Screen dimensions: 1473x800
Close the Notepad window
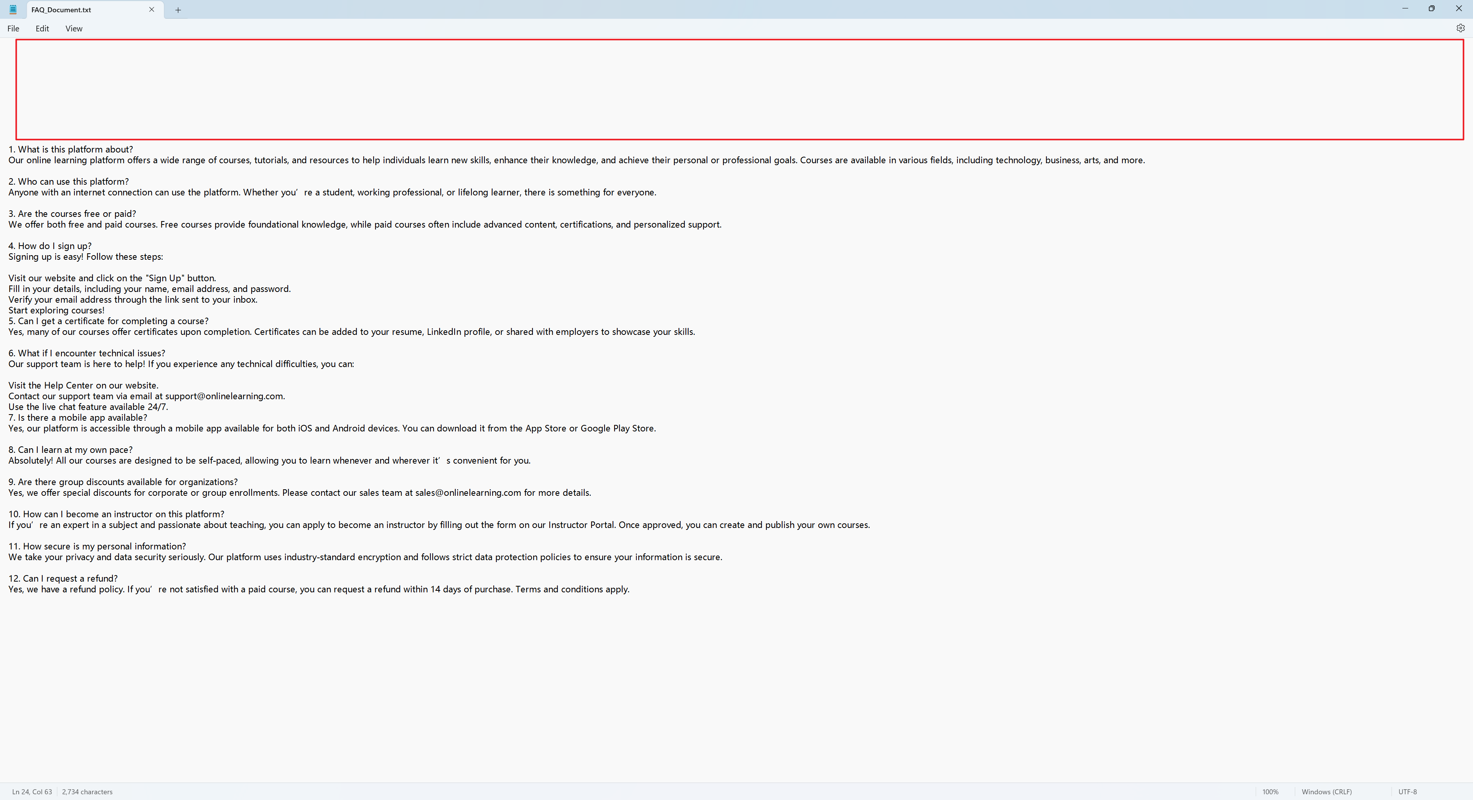[1458, 8]
